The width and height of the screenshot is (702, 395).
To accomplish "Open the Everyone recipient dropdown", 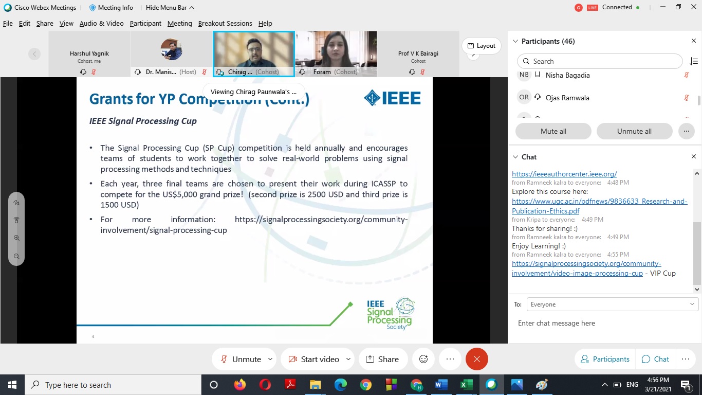I will [x=612, y=304].
